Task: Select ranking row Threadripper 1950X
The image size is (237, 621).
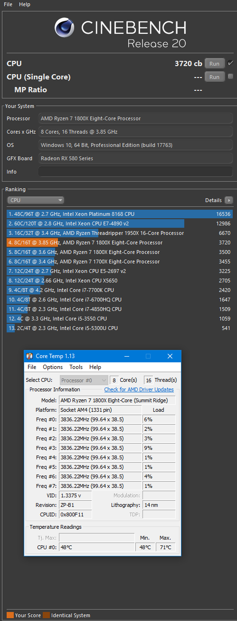Action: (120, 233)
